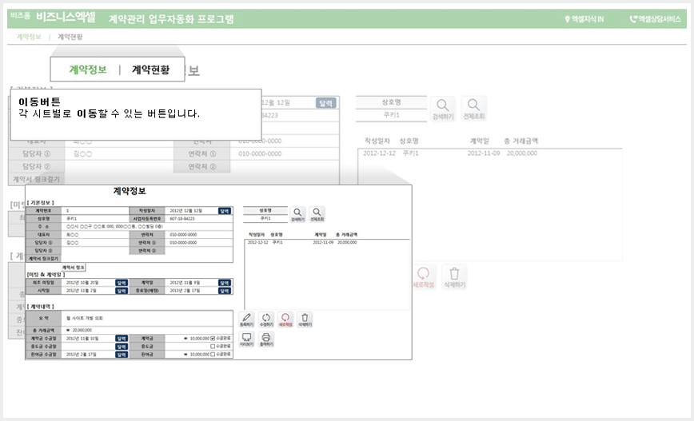Click the faded background 검색하기 magnifier icon
694x421 pixels.
[443, 109]
